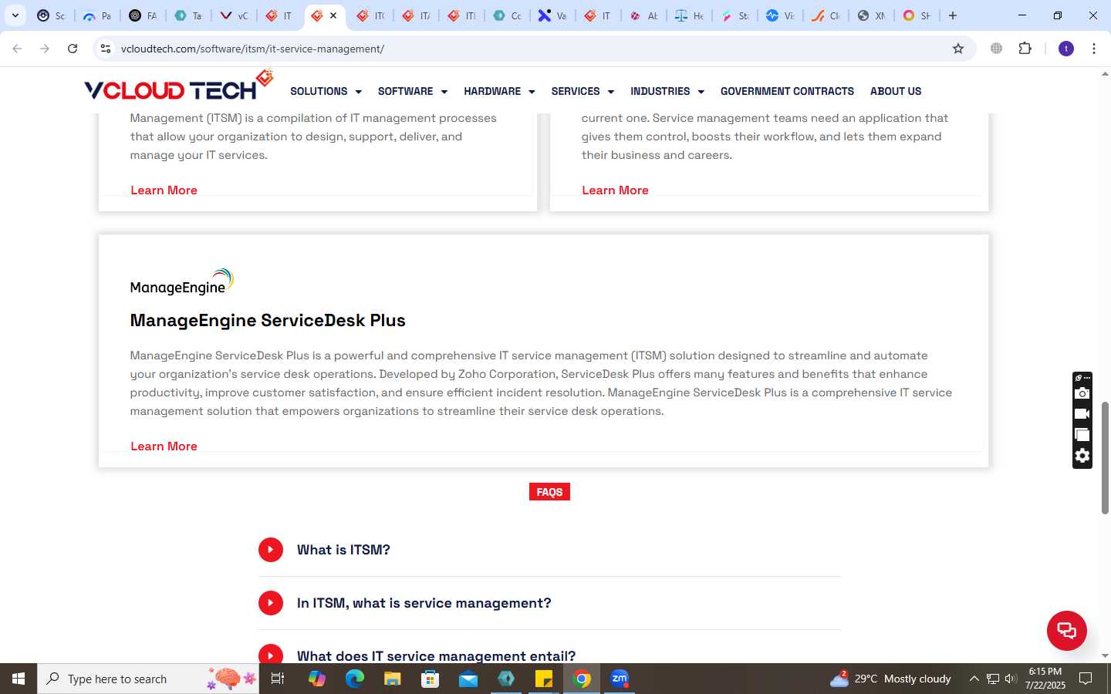This screenshot has height=694, width=1111.
Task: Switch to the 'FA' browser tab
Action: [143, 15]
